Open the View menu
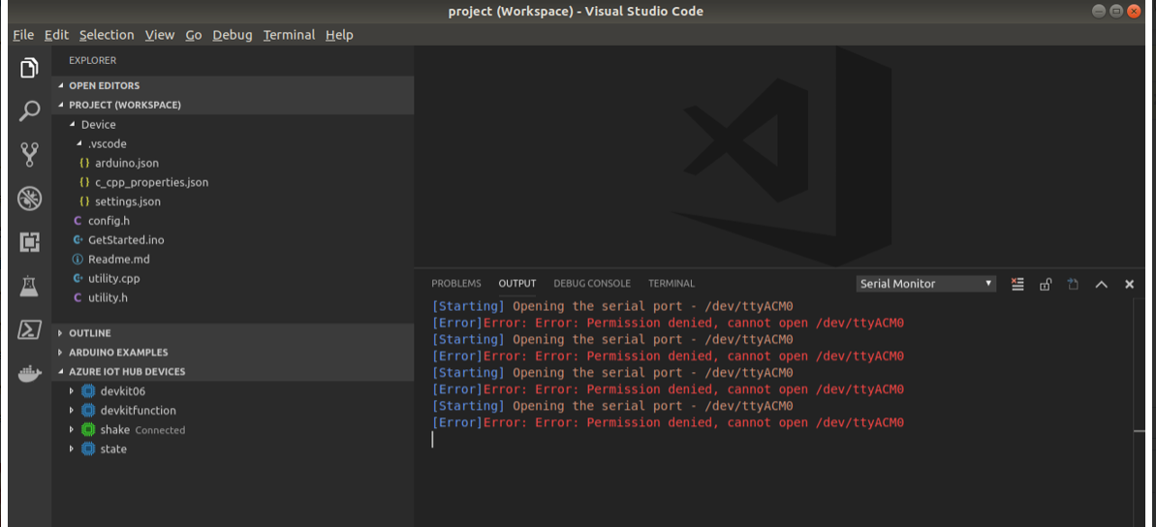Image resolution: width=1156 pixels, height=527 pixels. [160, 35]
